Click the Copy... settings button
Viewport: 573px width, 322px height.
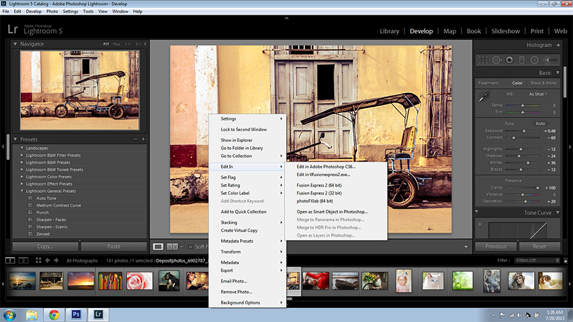click(45, 246)
